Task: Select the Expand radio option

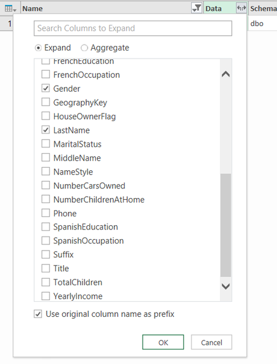Action: click(x=38, y=48)
